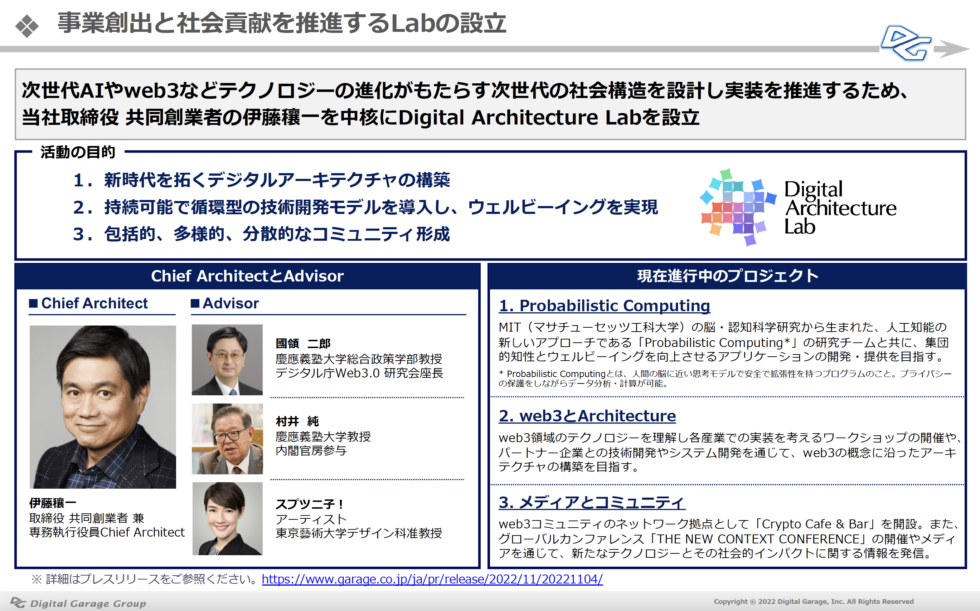This screenshot has height=611, width=980.
Task: Click the '■ Advisor' subheading
Action: pos(225,303)
